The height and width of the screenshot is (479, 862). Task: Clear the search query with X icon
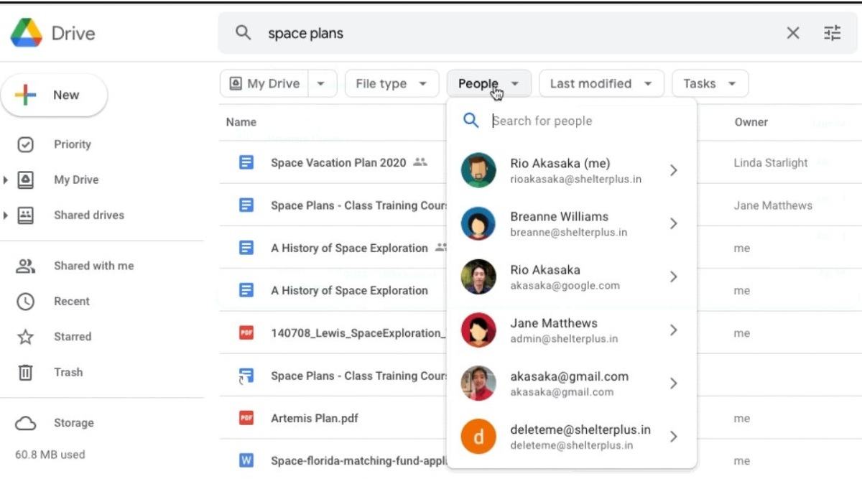(792, 33)
